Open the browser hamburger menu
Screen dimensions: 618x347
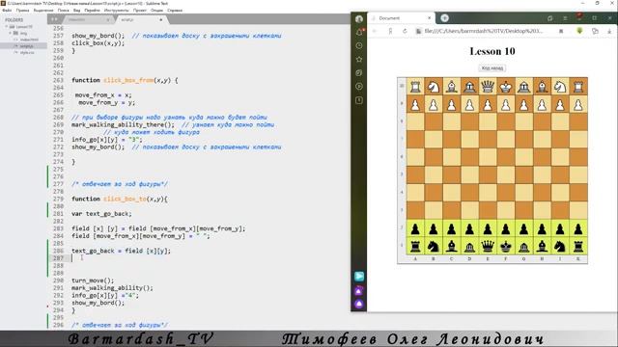565,18
